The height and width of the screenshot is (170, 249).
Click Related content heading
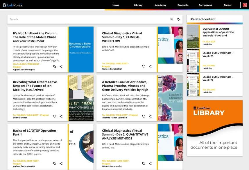pyautogui.click(x=203, y=19)
